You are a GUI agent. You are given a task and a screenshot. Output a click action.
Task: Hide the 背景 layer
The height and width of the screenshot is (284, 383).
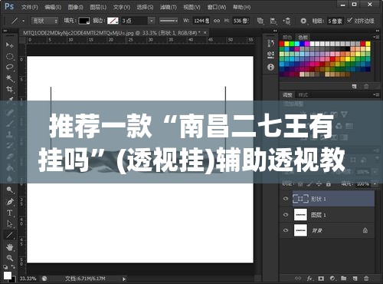[286, 230]
